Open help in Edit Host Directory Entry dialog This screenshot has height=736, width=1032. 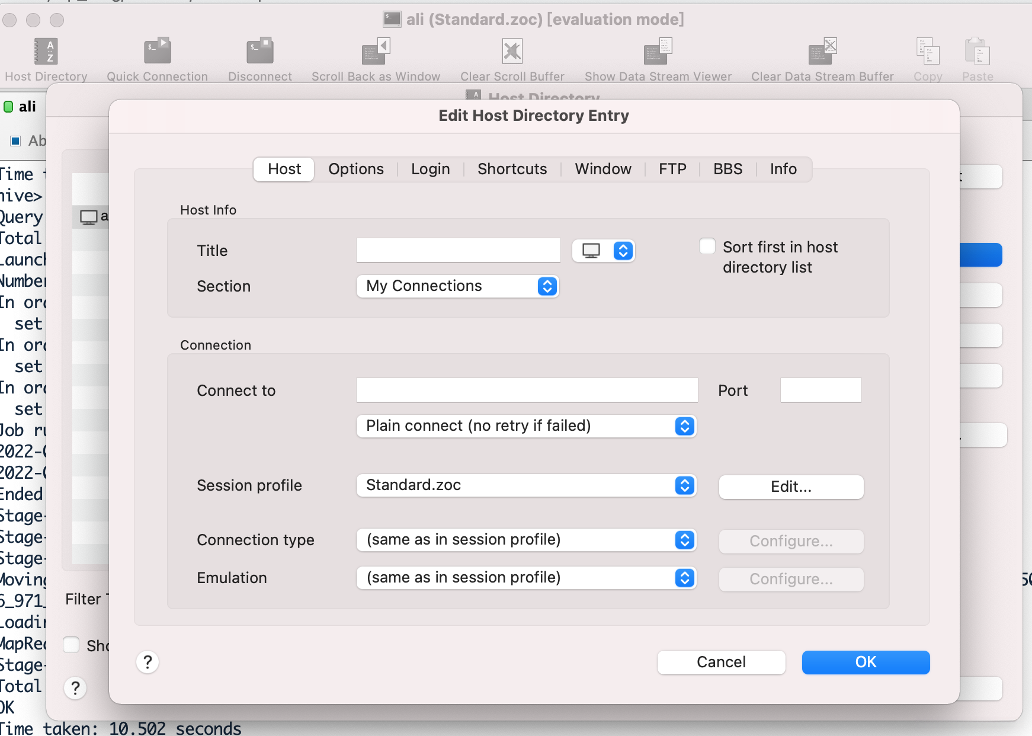[x=148, y=662]
